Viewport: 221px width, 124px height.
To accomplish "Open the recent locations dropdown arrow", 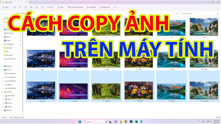I will point(10,13).
